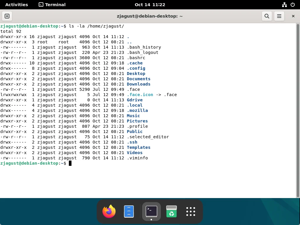Viewport: 300px width, 225px height.
Task: Click the .config directory name
Action: point(136,68)
